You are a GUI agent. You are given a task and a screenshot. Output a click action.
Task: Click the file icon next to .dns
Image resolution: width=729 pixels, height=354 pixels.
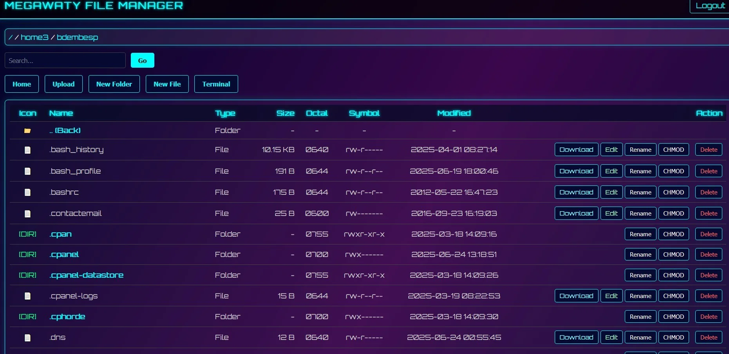27,337
